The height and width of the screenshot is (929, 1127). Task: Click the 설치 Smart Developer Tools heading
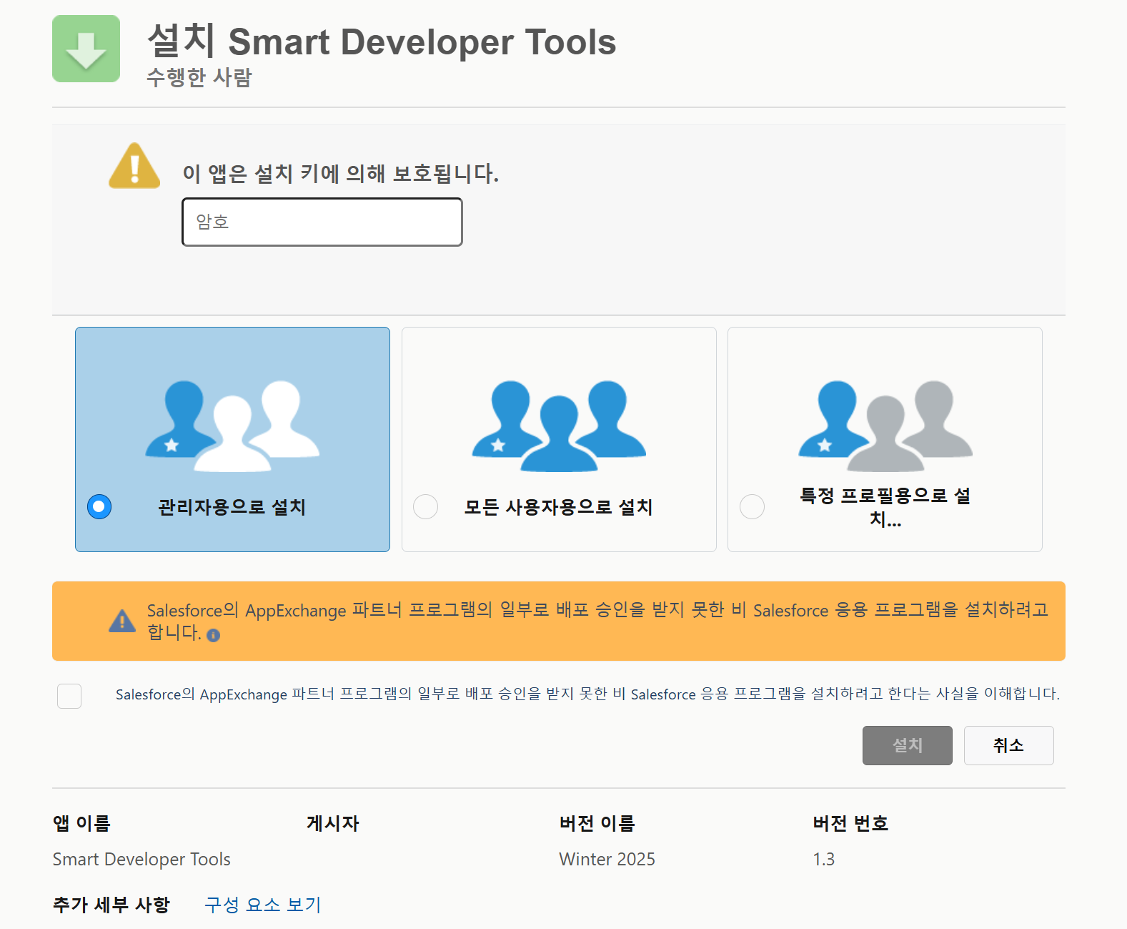(x=382, y=41)
